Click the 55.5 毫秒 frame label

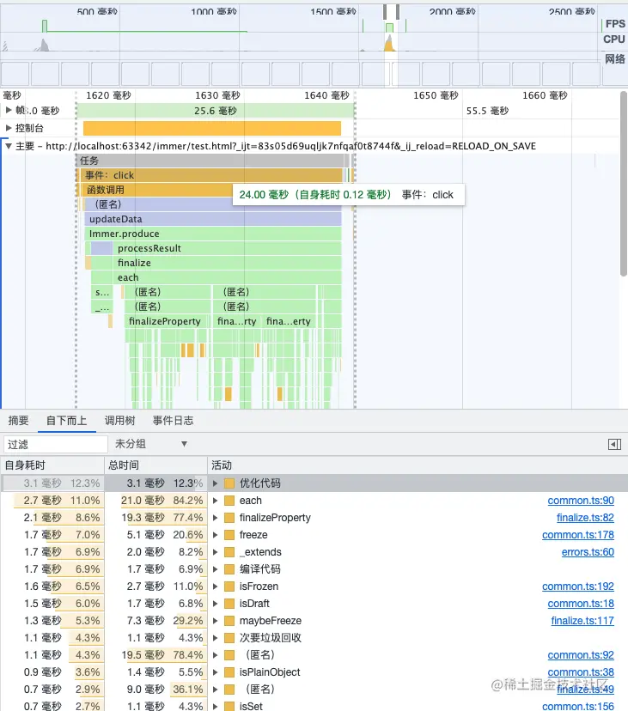tap(487, 111)
